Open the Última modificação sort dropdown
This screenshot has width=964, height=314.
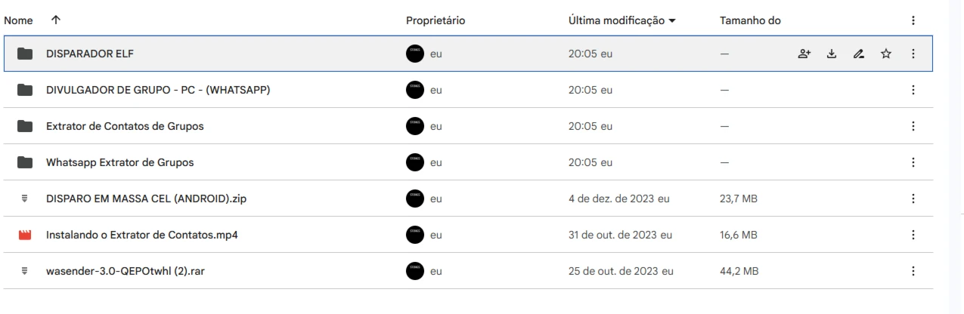tap(621, 20)
